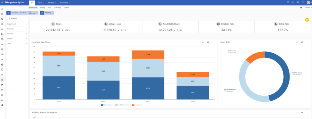Show table view for Hours Split chart
Screen dimensions: 312x119
tap(302, 42)
